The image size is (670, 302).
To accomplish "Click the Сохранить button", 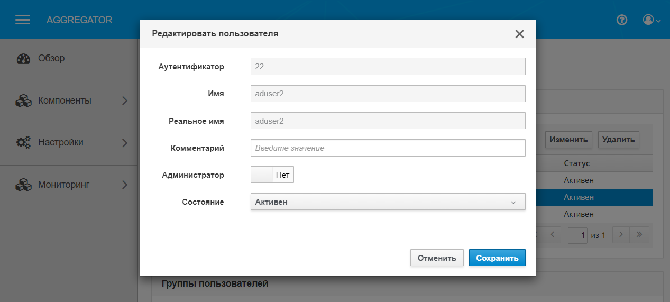I will click(497, 258).
